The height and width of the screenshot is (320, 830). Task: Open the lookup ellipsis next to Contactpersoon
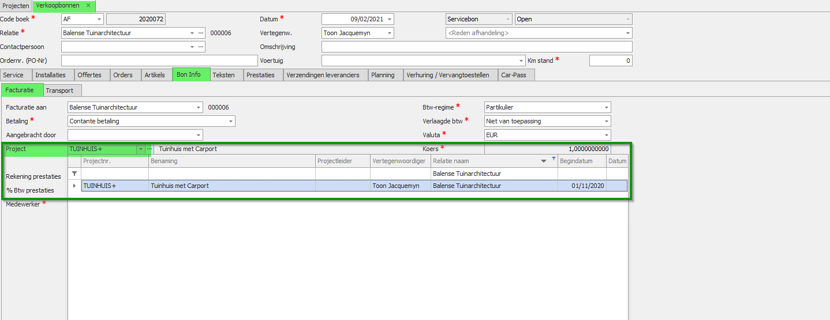tap(201, 47)
